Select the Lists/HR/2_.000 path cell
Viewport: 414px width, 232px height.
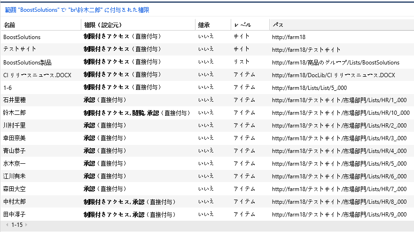[339, 125]
